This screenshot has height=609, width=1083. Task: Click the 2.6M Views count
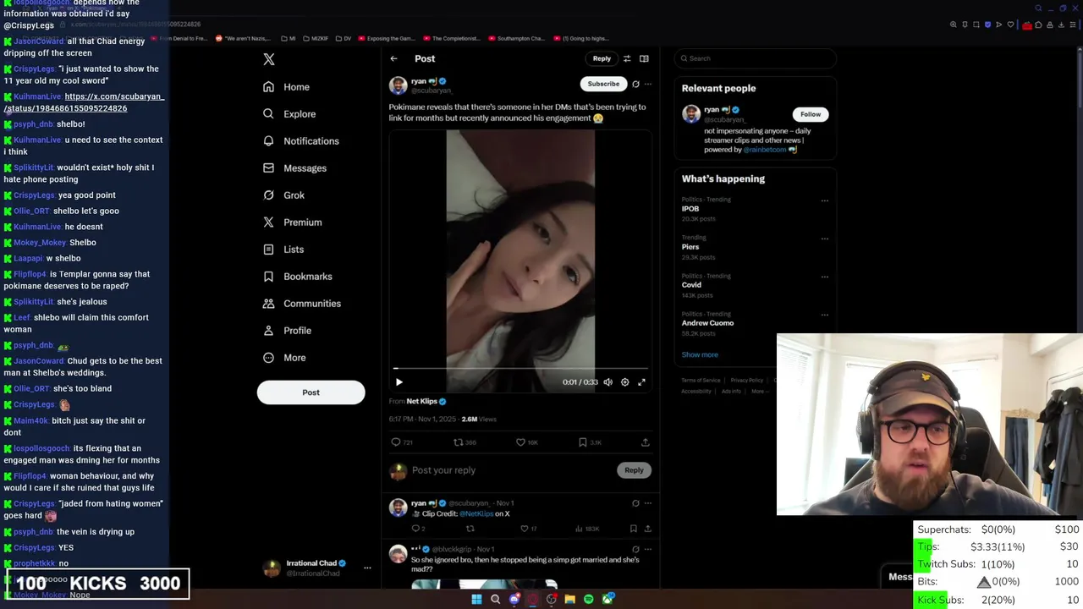click(x=479, y=419)
